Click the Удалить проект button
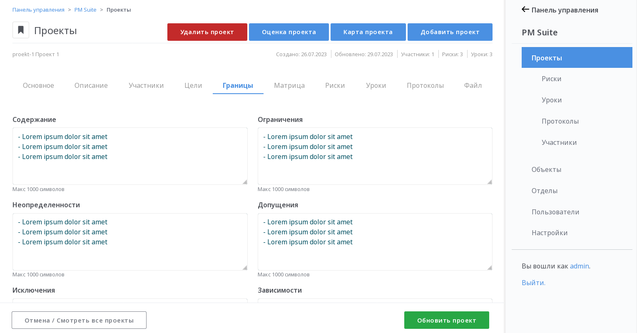 click(x=207, y=32)
